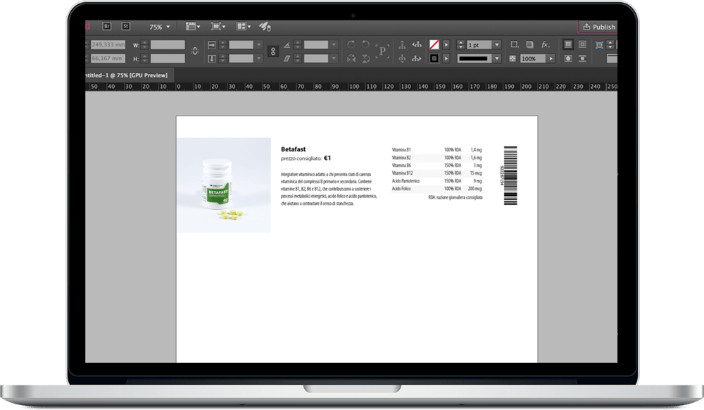Open the Shear Angle dropdown
This screenshot has width=704, height=410.
pos(334,58)
